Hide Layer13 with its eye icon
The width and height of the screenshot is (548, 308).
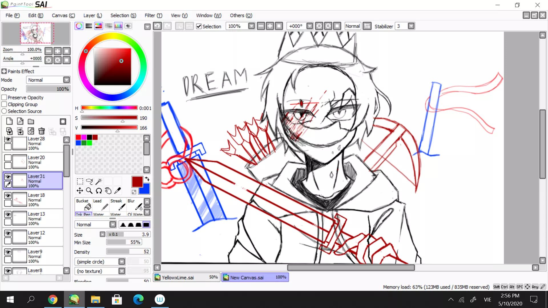(8, 214)
